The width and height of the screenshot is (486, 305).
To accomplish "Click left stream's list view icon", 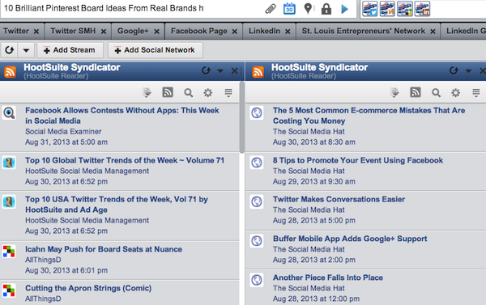I will [228, 93].
